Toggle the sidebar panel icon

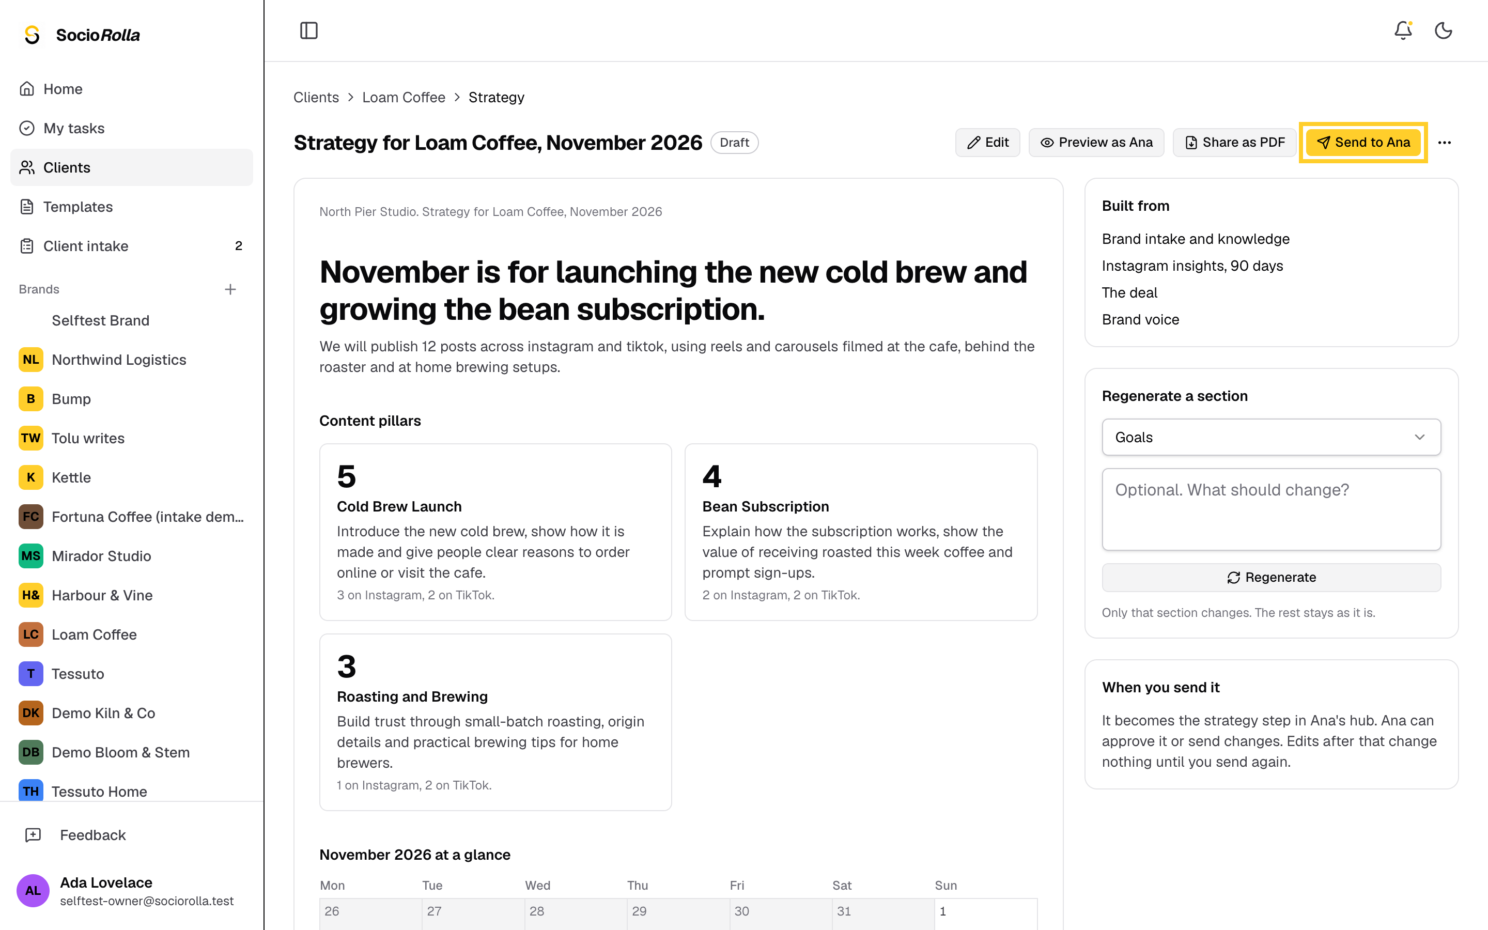(308, 31)
